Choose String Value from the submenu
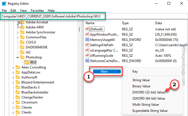The height and width of the screenshot is (116, 188). pos(141,80)
